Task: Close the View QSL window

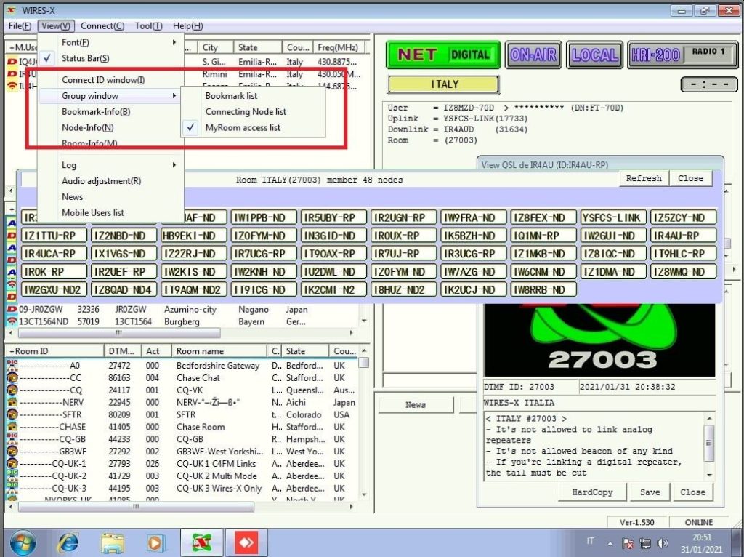Action: tap(692, 492)
